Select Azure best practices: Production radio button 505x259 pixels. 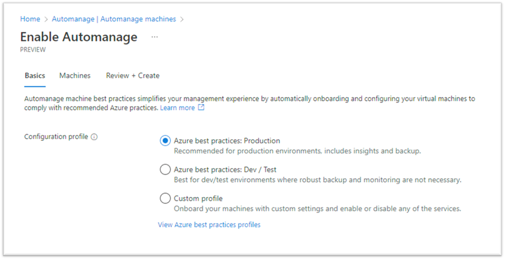165,141
